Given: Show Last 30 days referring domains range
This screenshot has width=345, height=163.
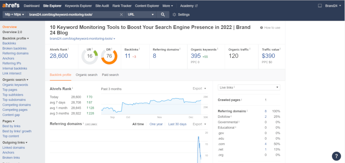Looking at the screenshot, I should [177, 124].
